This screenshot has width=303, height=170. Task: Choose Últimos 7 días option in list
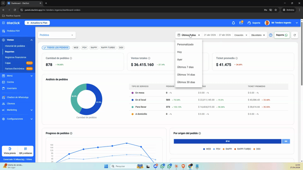click(x=189, y=67)
